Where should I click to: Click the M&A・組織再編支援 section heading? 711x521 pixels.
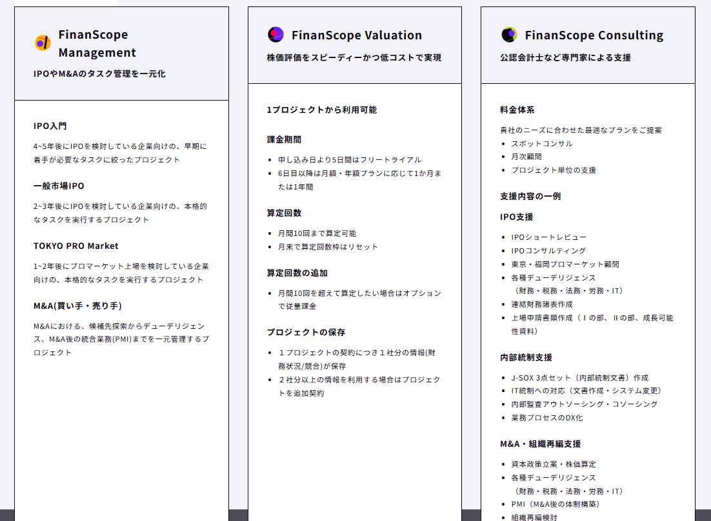540,444
